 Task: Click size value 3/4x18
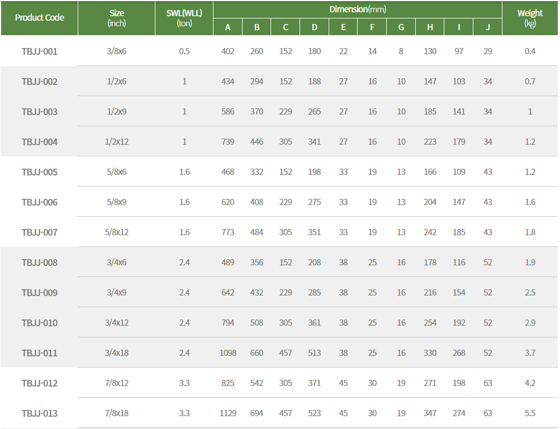(116, 353)
